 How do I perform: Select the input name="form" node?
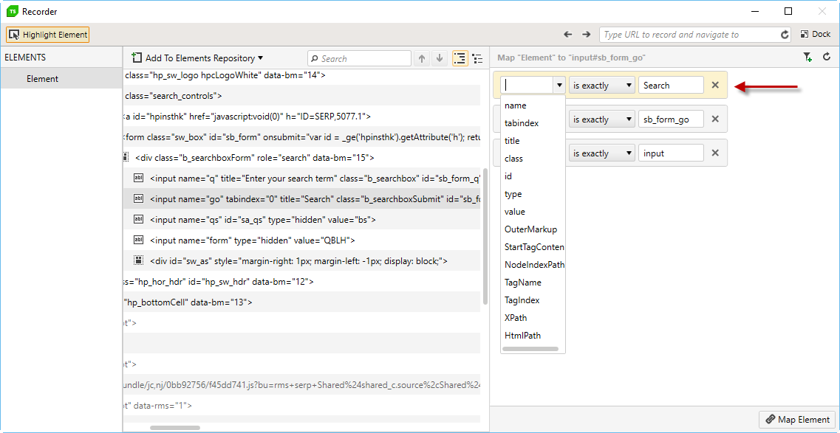tap(253, 240)
